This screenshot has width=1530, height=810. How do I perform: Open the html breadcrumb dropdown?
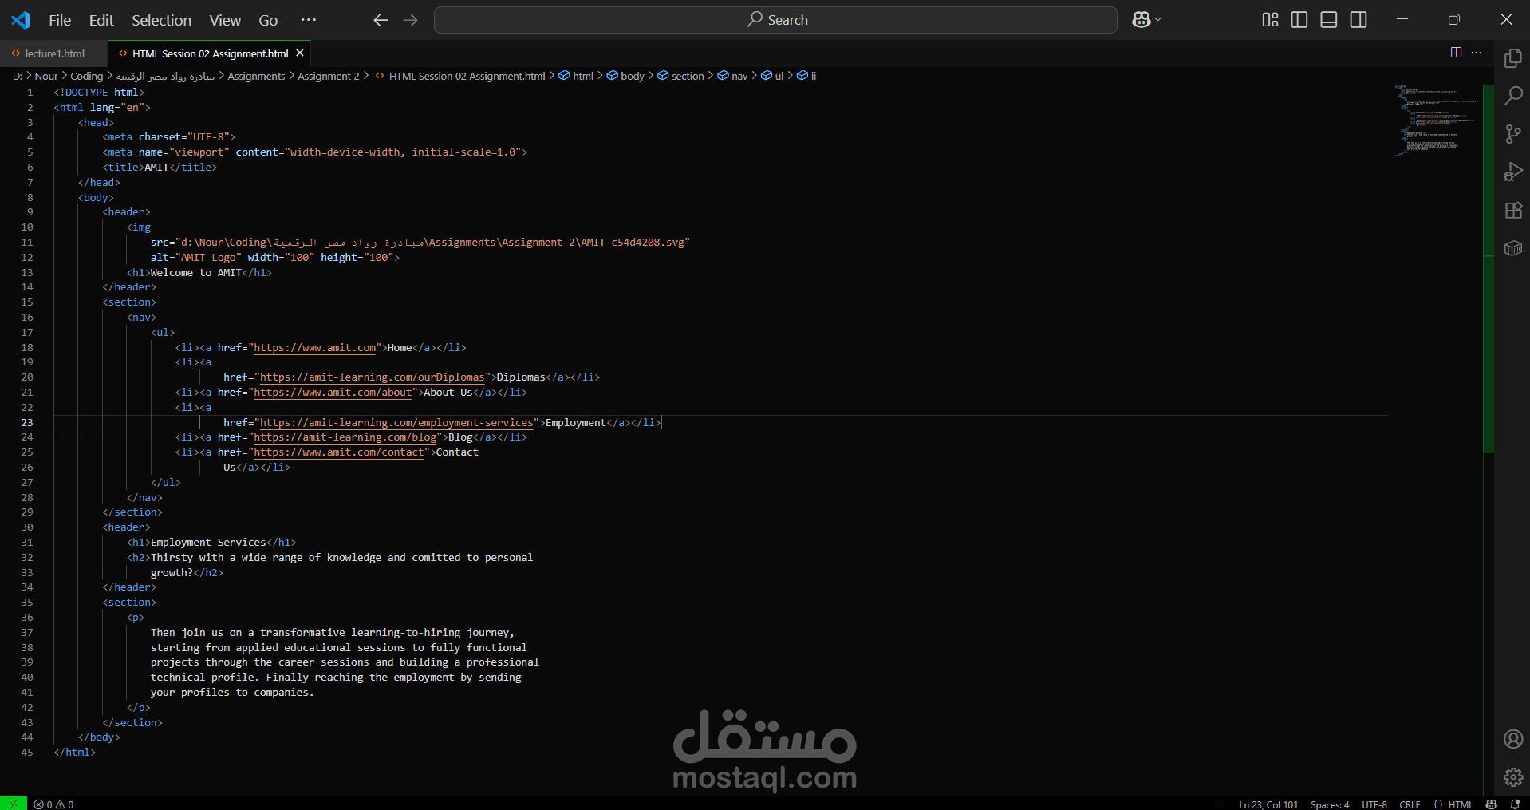coord(576,76)
